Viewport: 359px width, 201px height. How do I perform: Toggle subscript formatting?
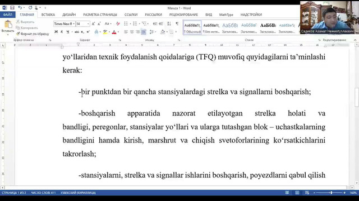(x=82, y=32)
